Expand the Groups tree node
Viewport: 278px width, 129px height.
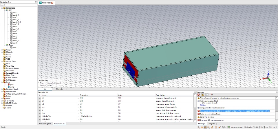pyautogui.click(x=2, y=50)
